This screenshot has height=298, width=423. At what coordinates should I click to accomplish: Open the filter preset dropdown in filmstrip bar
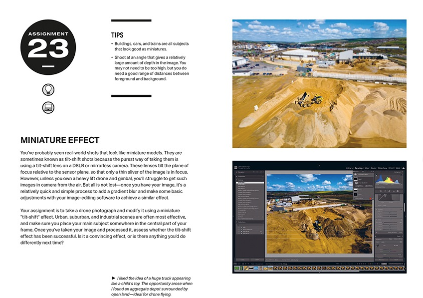coord(396,264)
